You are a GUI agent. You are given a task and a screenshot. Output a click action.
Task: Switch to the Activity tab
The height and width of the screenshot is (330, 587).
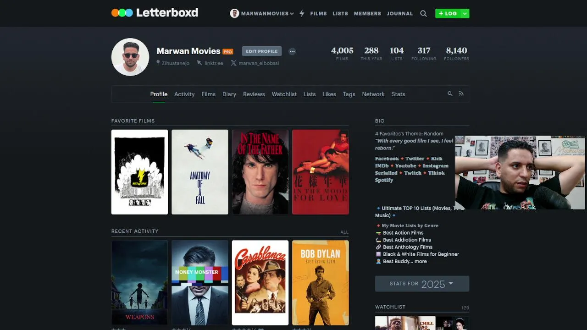click(184, 94)
